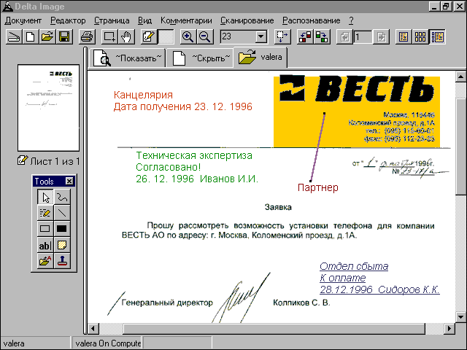The width and height of the screenshot is (467, 350).
Task: Open the ? help menu
Action: pos(351,20)
